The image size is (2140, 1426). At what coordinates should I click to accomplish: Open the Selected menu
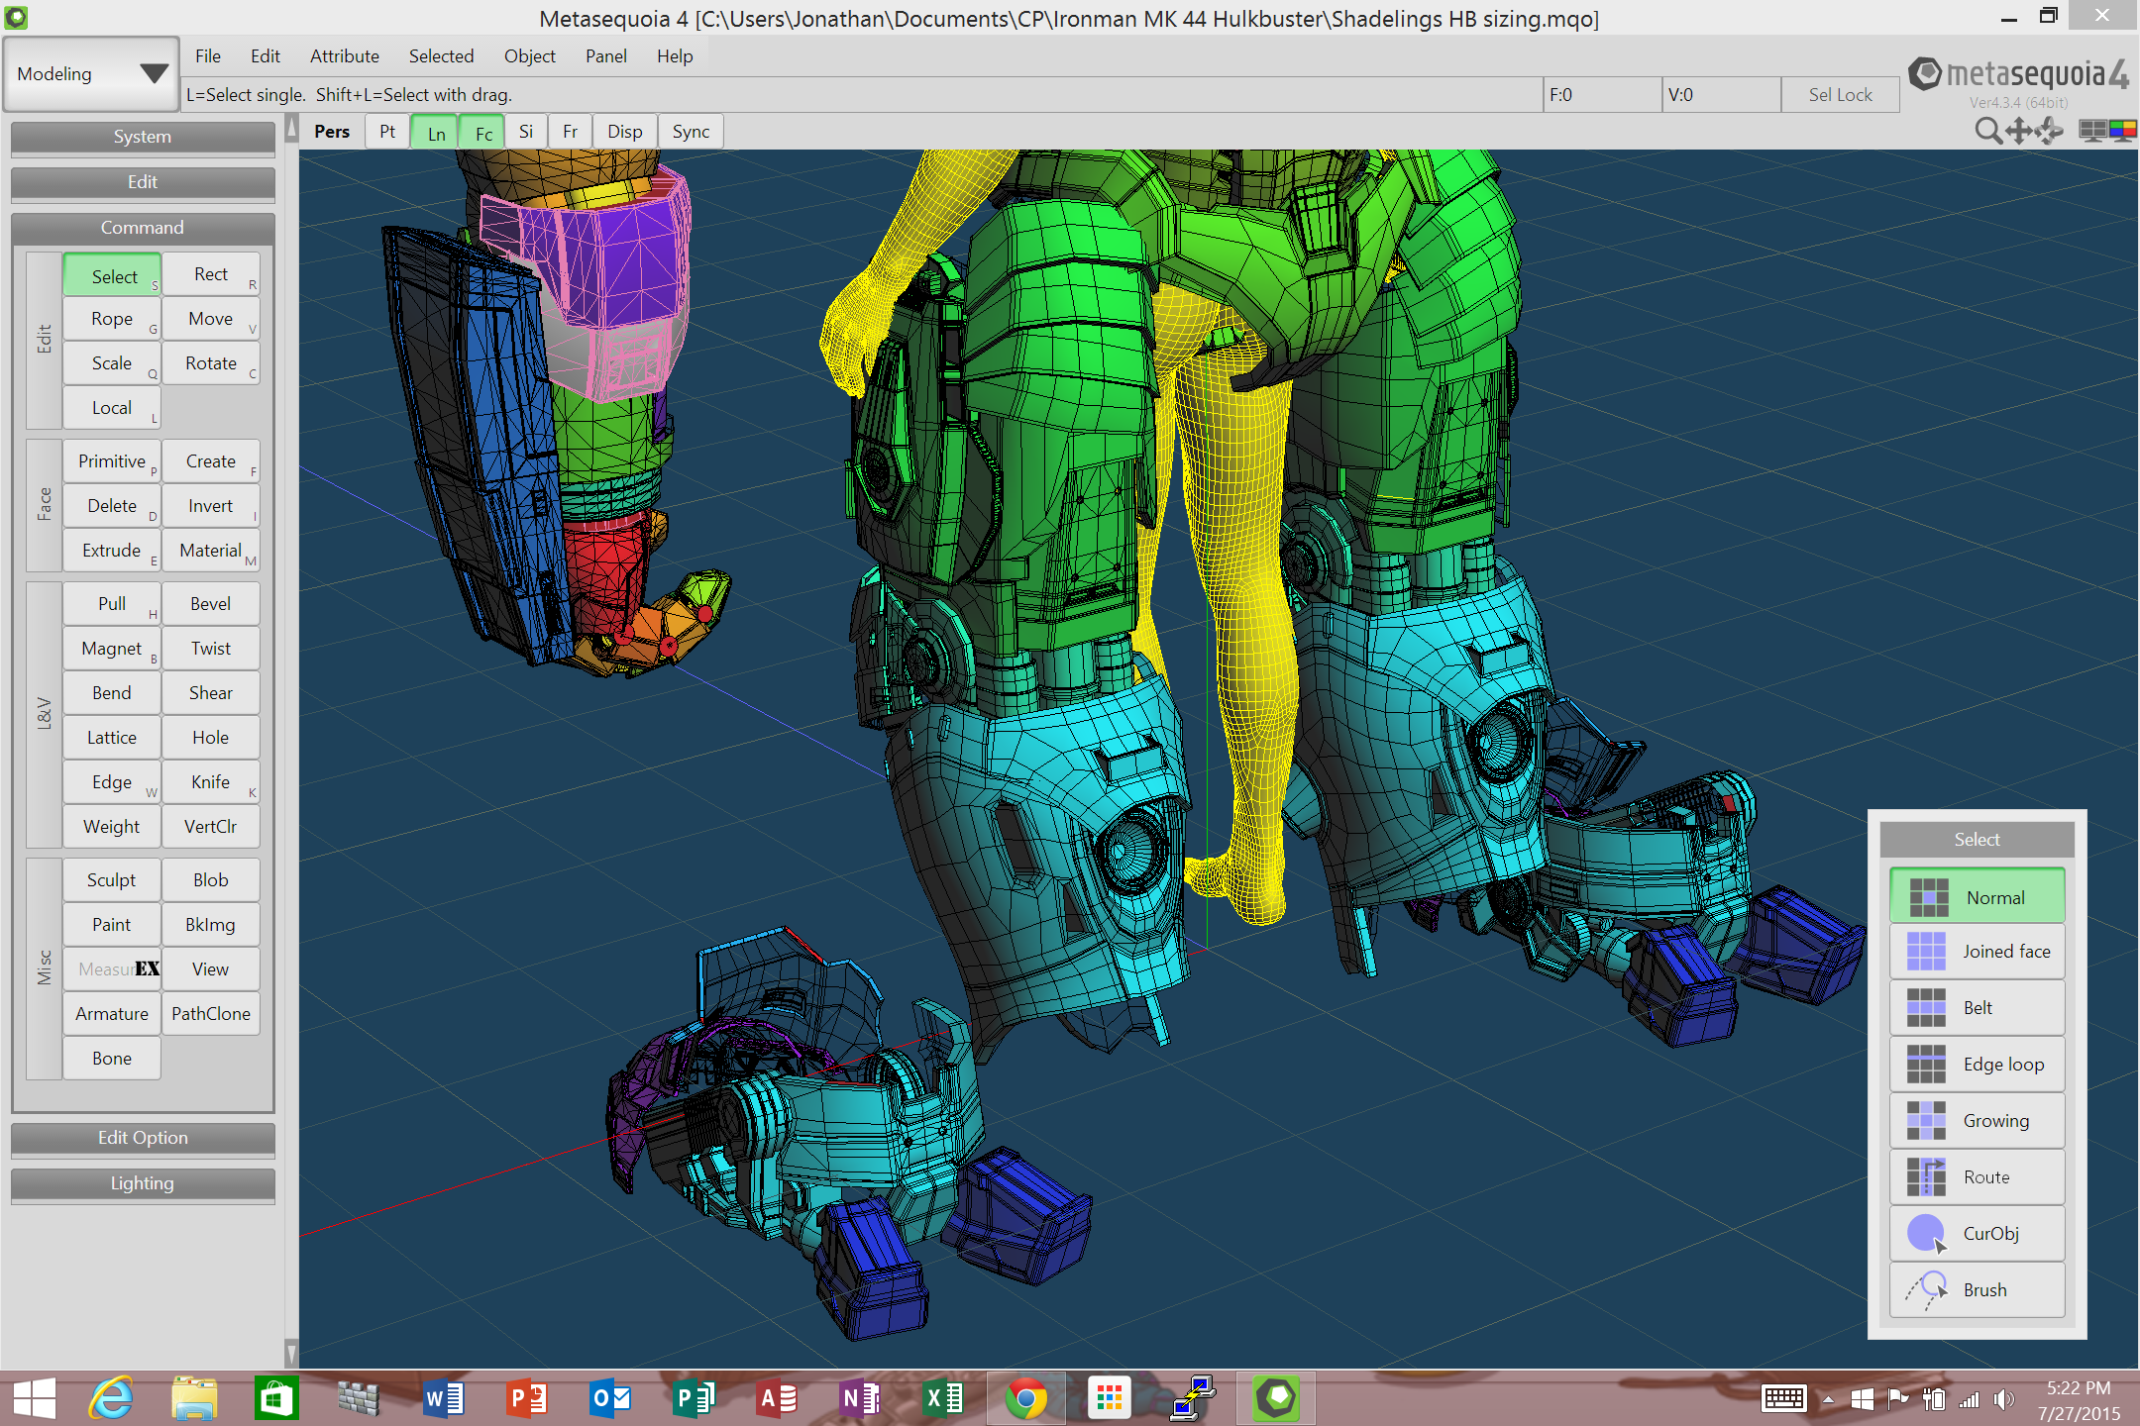(441, 56)
